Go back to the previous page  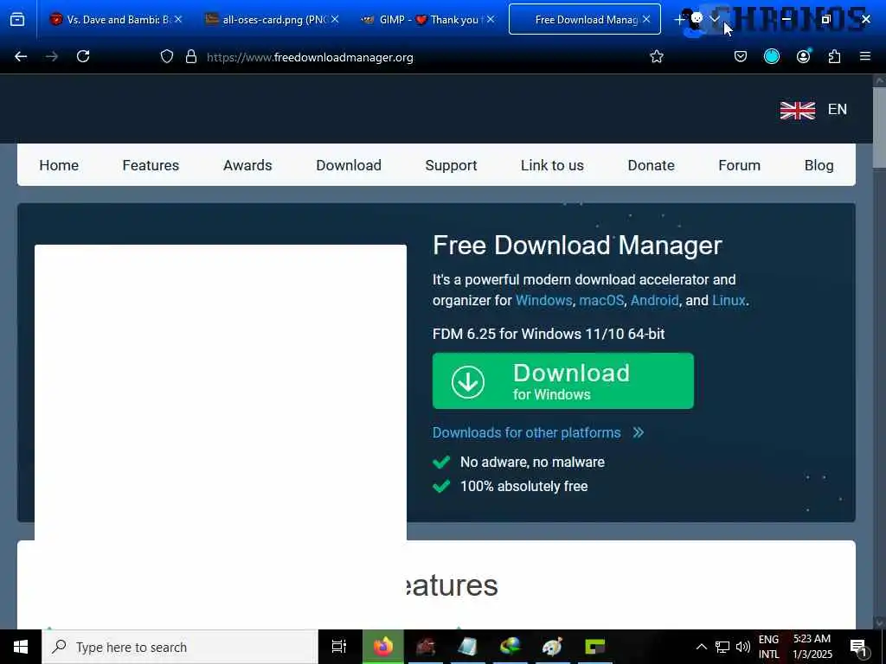pos(21,56)
